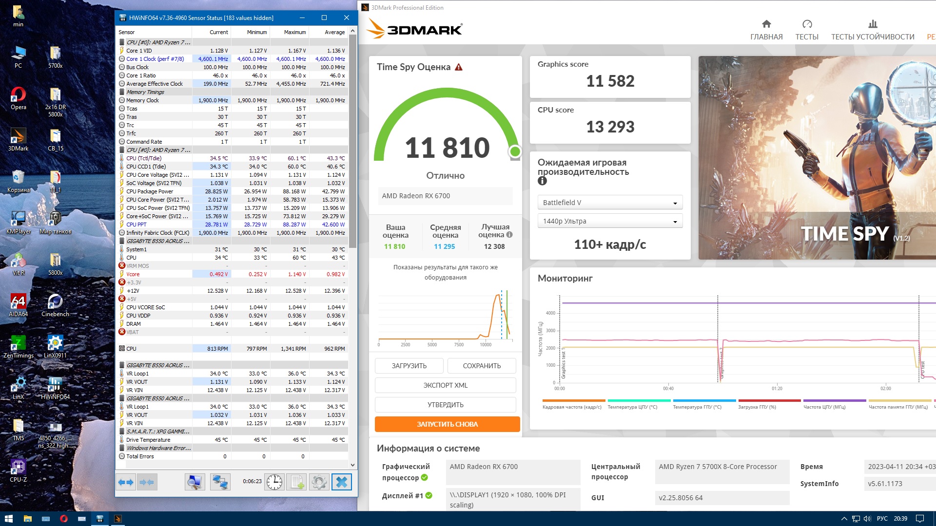
Task: Click the ЭКСПОРТ XML button
Action: (445, 385)
